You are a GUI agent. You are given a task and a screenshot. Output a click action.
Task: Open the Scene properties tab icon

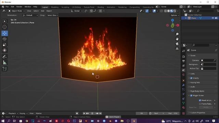pyautogui.click(x=183, y=70)
